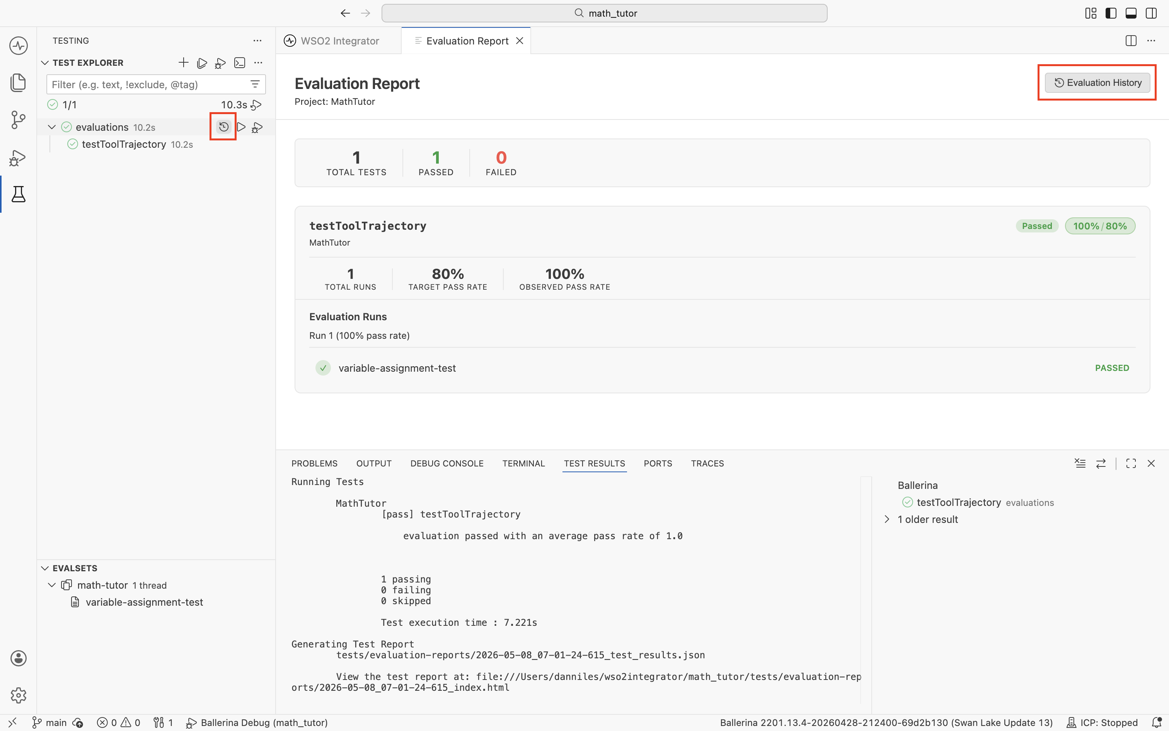Image resolution: width=1169 pixels, height=731 pixels.
Task: Collapse the math-tutor evalset node
Action: tap(52, 585)
